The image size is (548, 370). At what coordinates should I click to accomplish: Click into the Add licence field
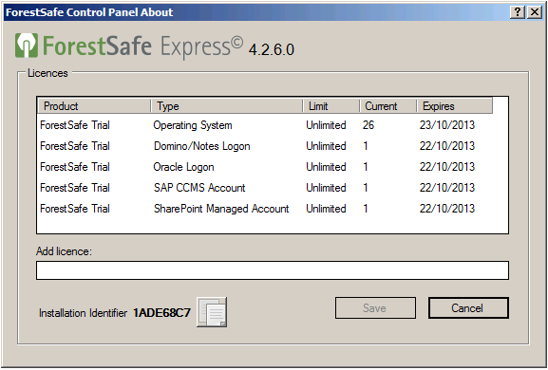pyautogui.click(x=273, y=270)
